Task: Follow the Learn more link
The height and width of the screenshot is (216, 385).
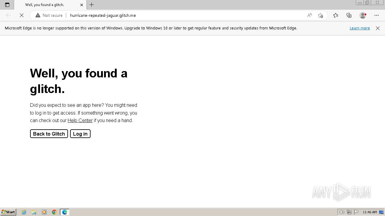Action: (x=360, y=28)
